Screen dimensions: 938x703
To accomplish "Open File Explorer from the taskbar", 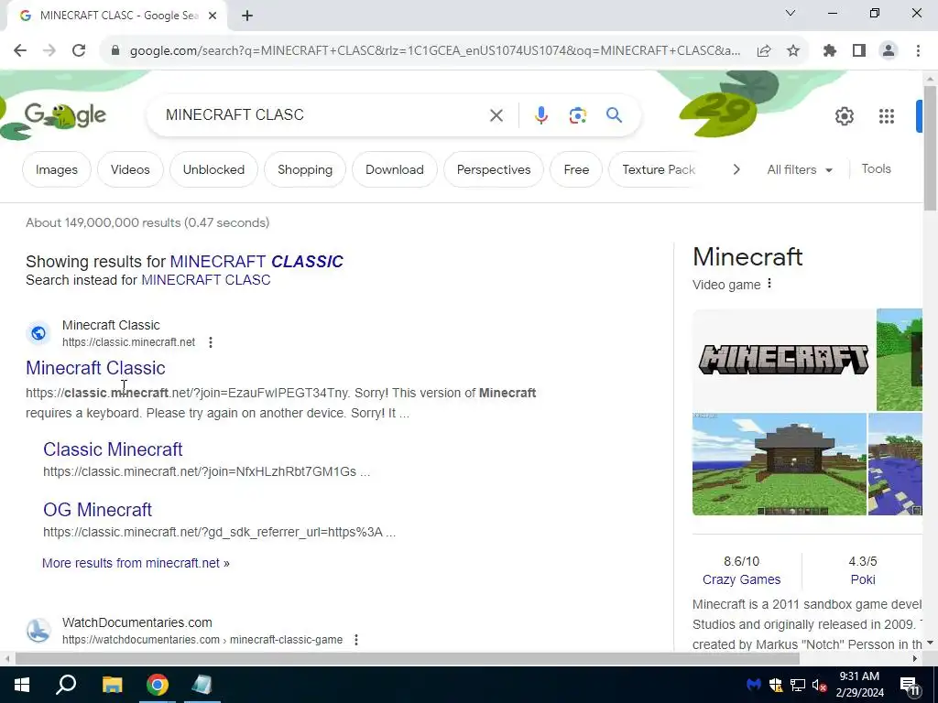I will pos(112,685).
